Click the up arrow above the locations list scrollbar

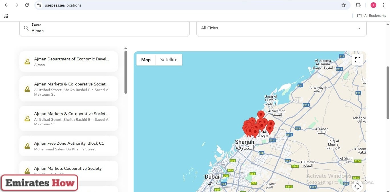coord(126,48)
